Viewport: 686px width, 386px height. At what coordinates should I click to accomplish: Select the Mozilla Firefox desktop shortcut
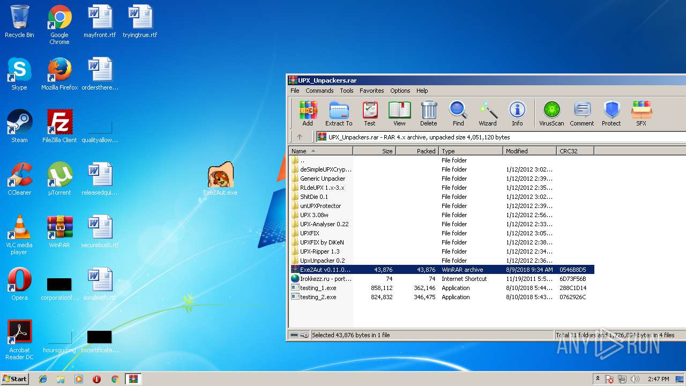[x=59, y=74]
